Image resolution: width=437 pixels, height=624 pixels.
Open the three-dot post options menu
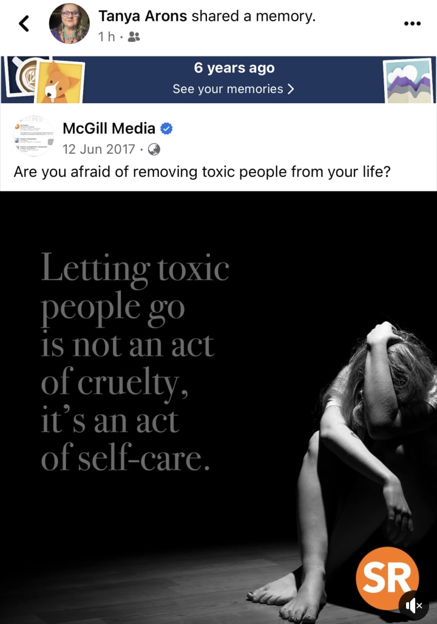coord(412,24)
